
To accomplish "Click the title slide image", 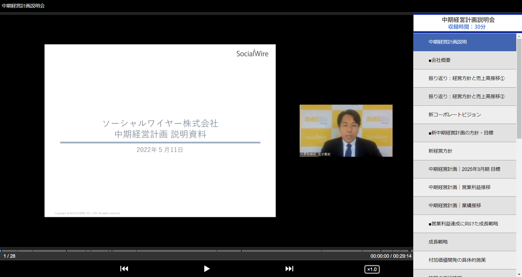I will (160, 131).
